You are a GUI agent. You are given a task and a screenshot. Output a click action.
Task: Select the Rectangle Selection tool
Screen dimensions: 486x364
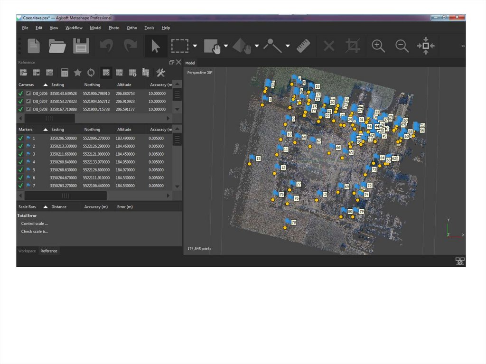coord(180,46)
